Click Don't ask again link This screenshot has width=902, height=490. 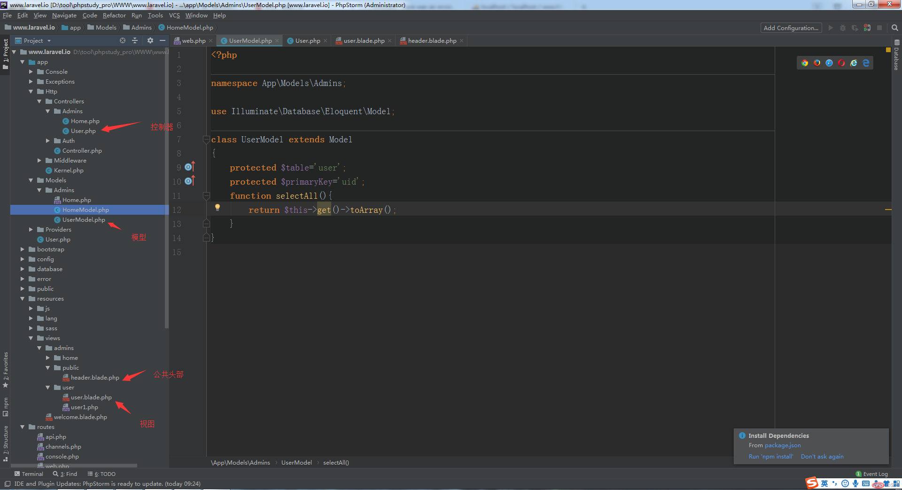822,457
